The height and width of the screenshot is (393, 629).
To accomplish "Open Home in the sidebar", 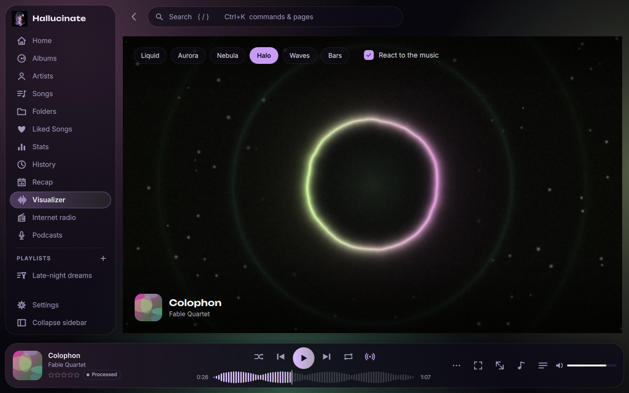I will pos(60,41).
